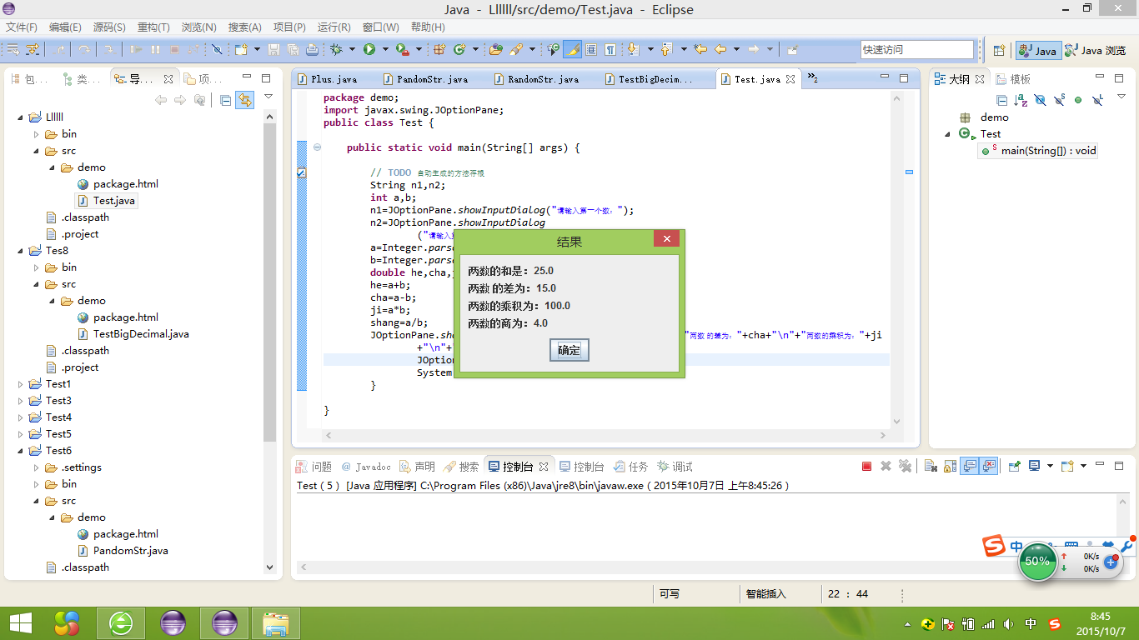Click the Last Edit Location arrow icon
Image resolution: width=1139 pixels, height=640 pixels.
pos(700,49)
